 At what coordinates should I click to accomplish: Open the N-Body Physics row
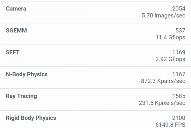[x=95, y=78]
